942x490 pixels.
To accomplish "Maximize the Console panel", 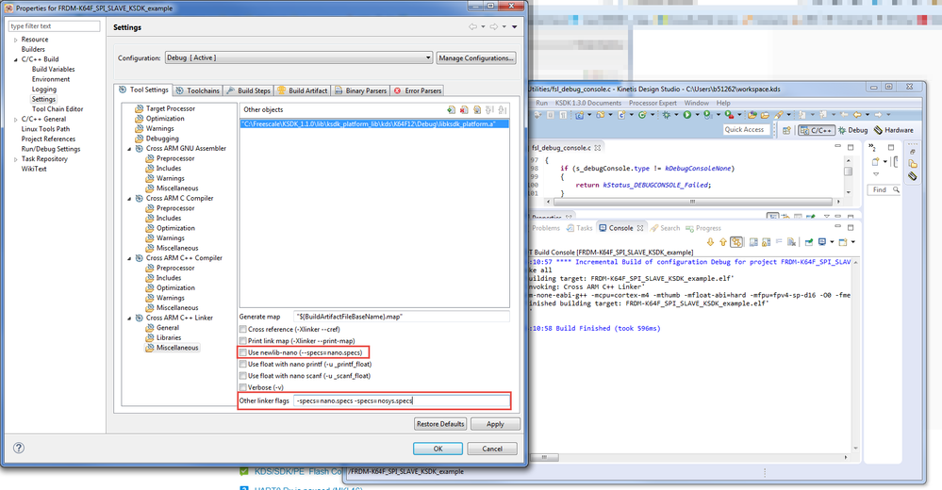I will click(x=851, y=228).
